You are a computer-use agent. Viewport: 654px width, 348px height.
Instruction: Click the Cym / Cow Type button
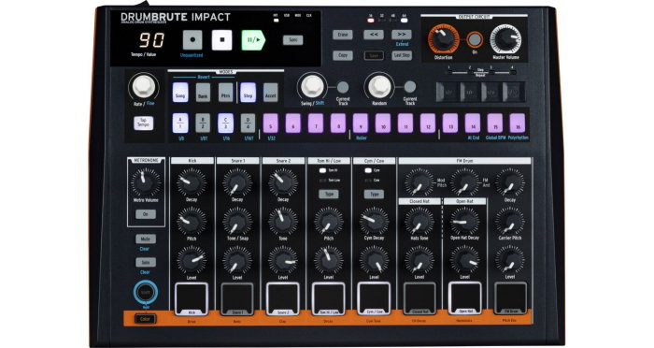pos(374,194)
